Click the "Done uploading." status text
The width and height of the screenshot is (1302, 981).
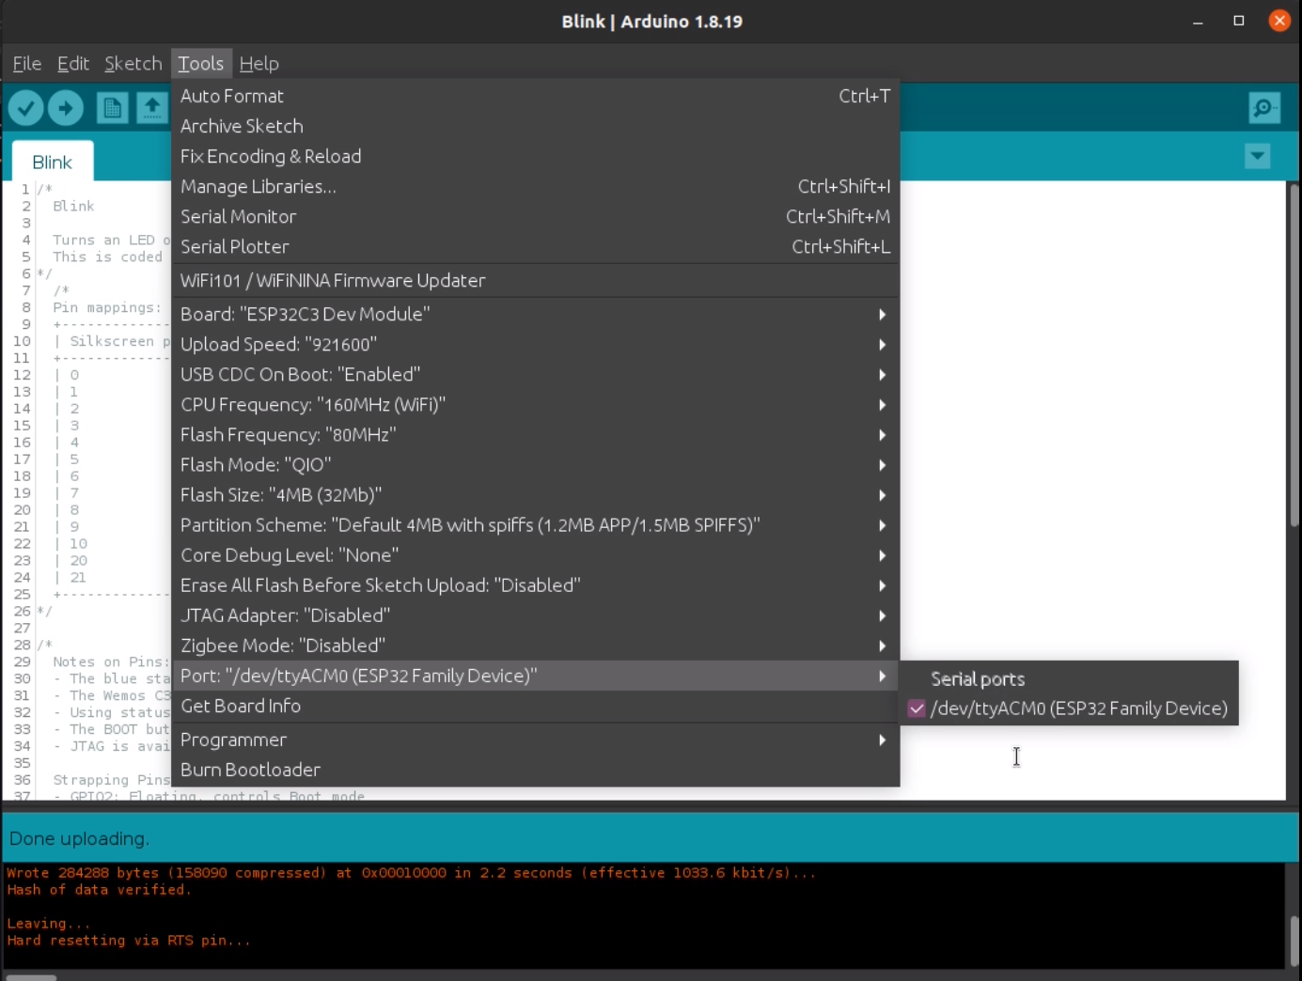click(79, 838)
